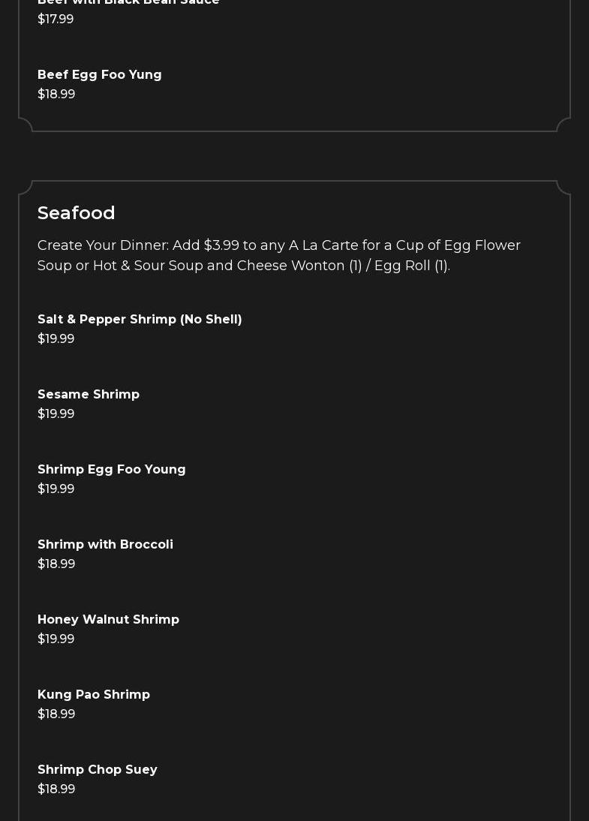Click the Shrimp Egg Foo Young price
This screenshot has height=821, width=589.
56,489
